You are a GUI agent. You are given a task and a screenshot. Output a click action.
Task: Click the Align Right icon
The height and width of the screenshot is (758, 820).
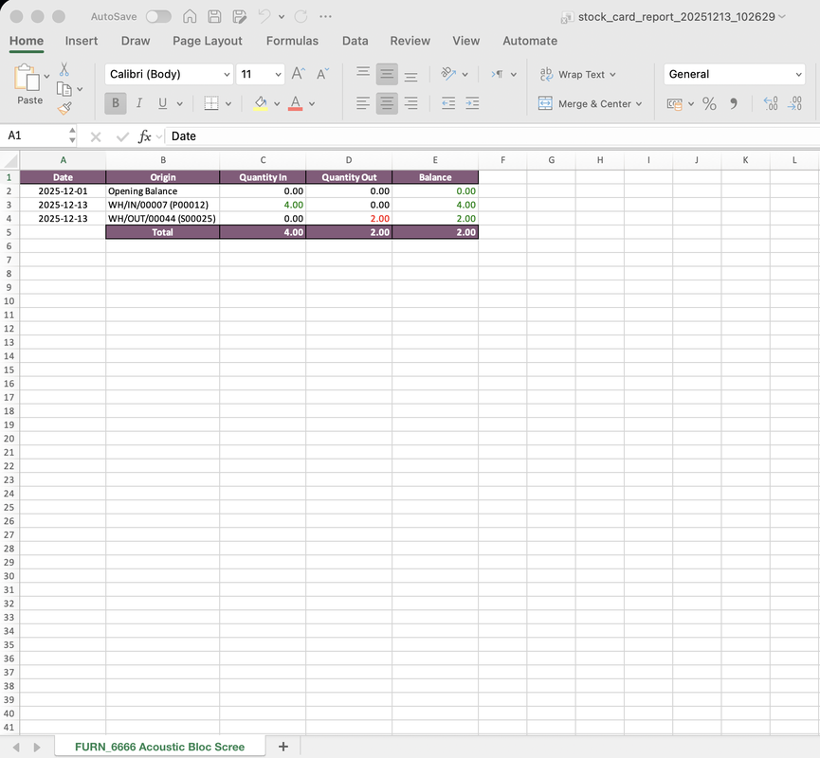tap(410, 104)
